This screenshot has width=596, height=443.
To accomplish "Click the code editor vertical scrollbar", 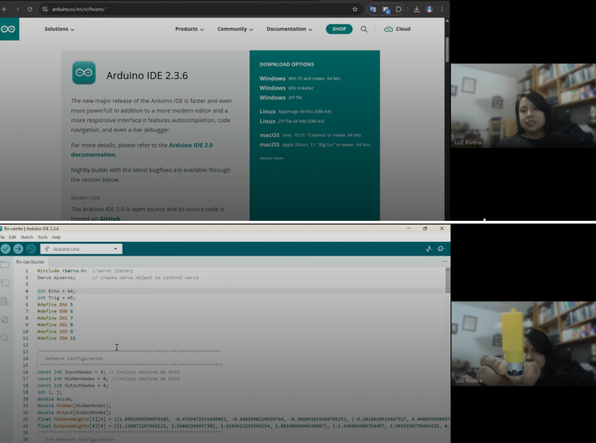I will pyautogui.click(x=447, y=280).
